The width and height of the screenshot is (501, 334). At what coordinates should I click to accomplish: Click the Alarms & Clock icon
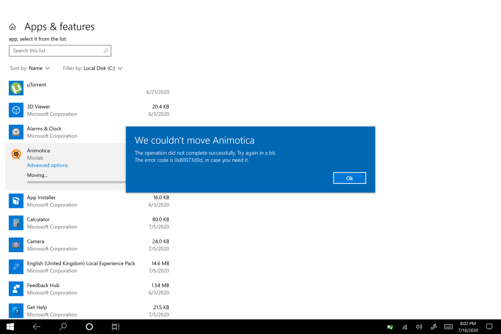[16, 132]
